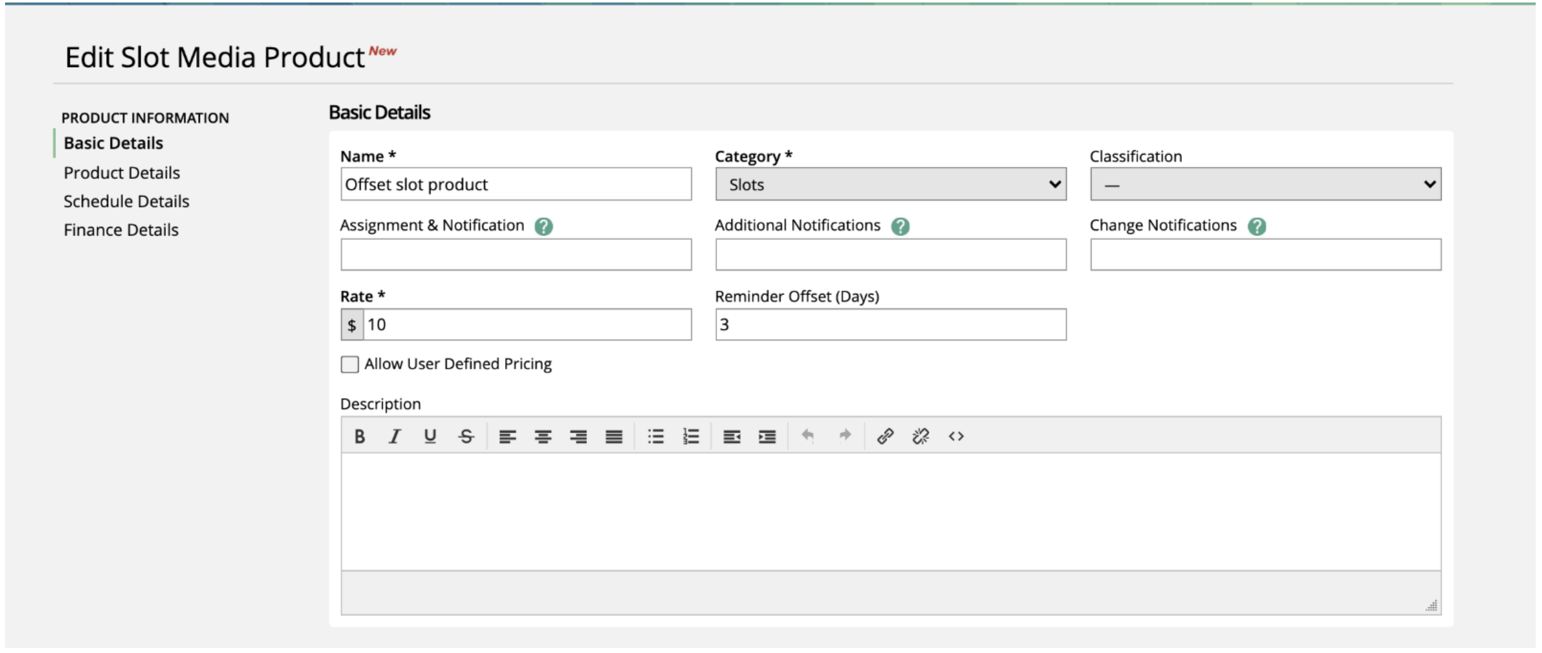
Task: Open the Category dropdown
Action: (x=889, y=185)
